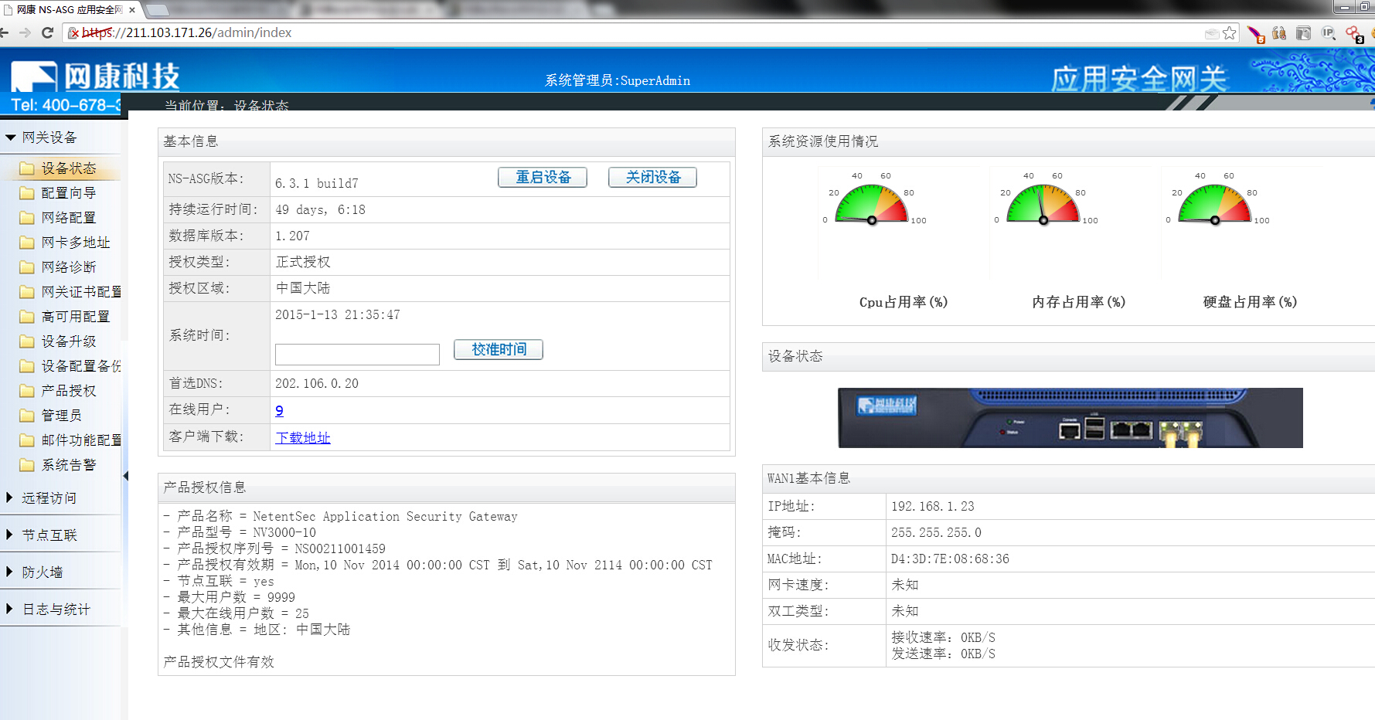Click the Cpu占用率 gauge
The image size is (1375, 720).
click(x=872, y=201)
